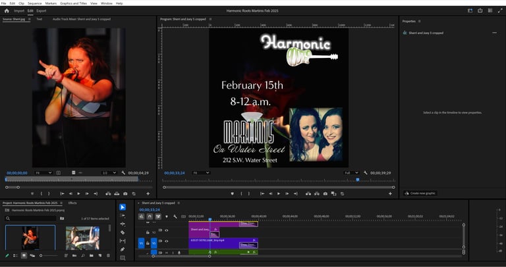Add marker in the Timeline panel
This screenshot has height=267, width=506.
(x=167, y=216)
